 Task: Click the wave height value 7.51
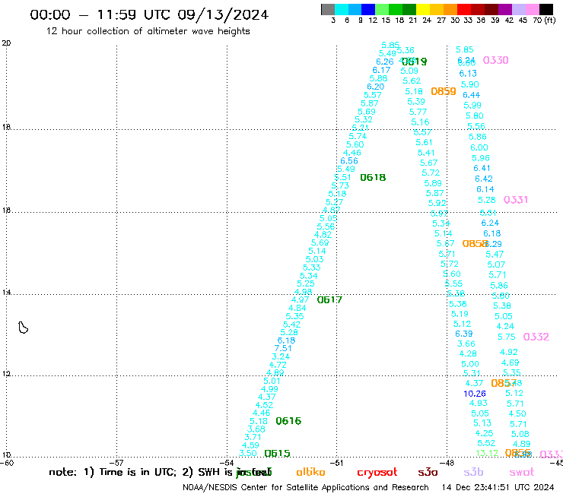[283, 348]
